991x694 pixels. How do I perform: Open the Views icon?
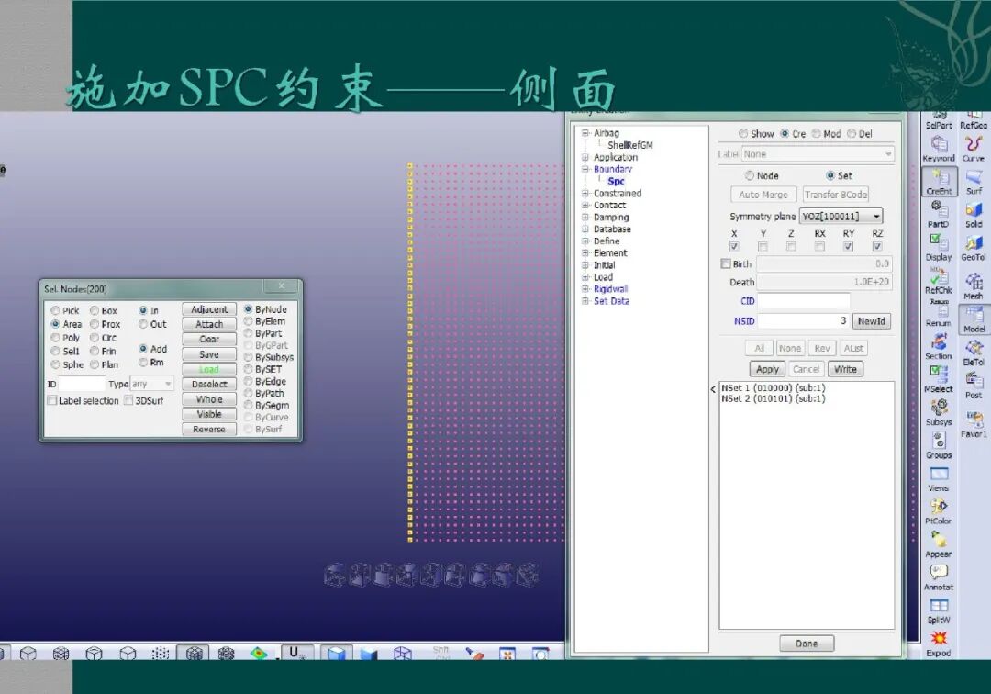click(939, 478)
